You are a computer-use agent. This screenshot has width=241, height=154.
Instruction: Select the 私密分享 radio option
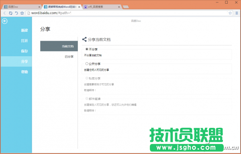click(x=87, y=78)
